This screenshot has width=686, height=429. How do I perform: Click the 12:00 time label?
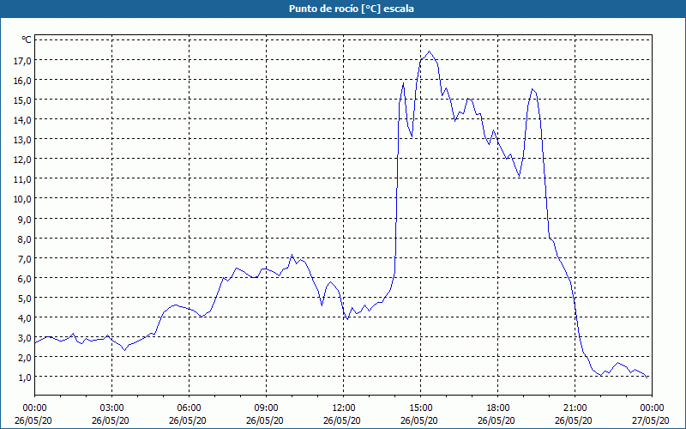[344, 408]
